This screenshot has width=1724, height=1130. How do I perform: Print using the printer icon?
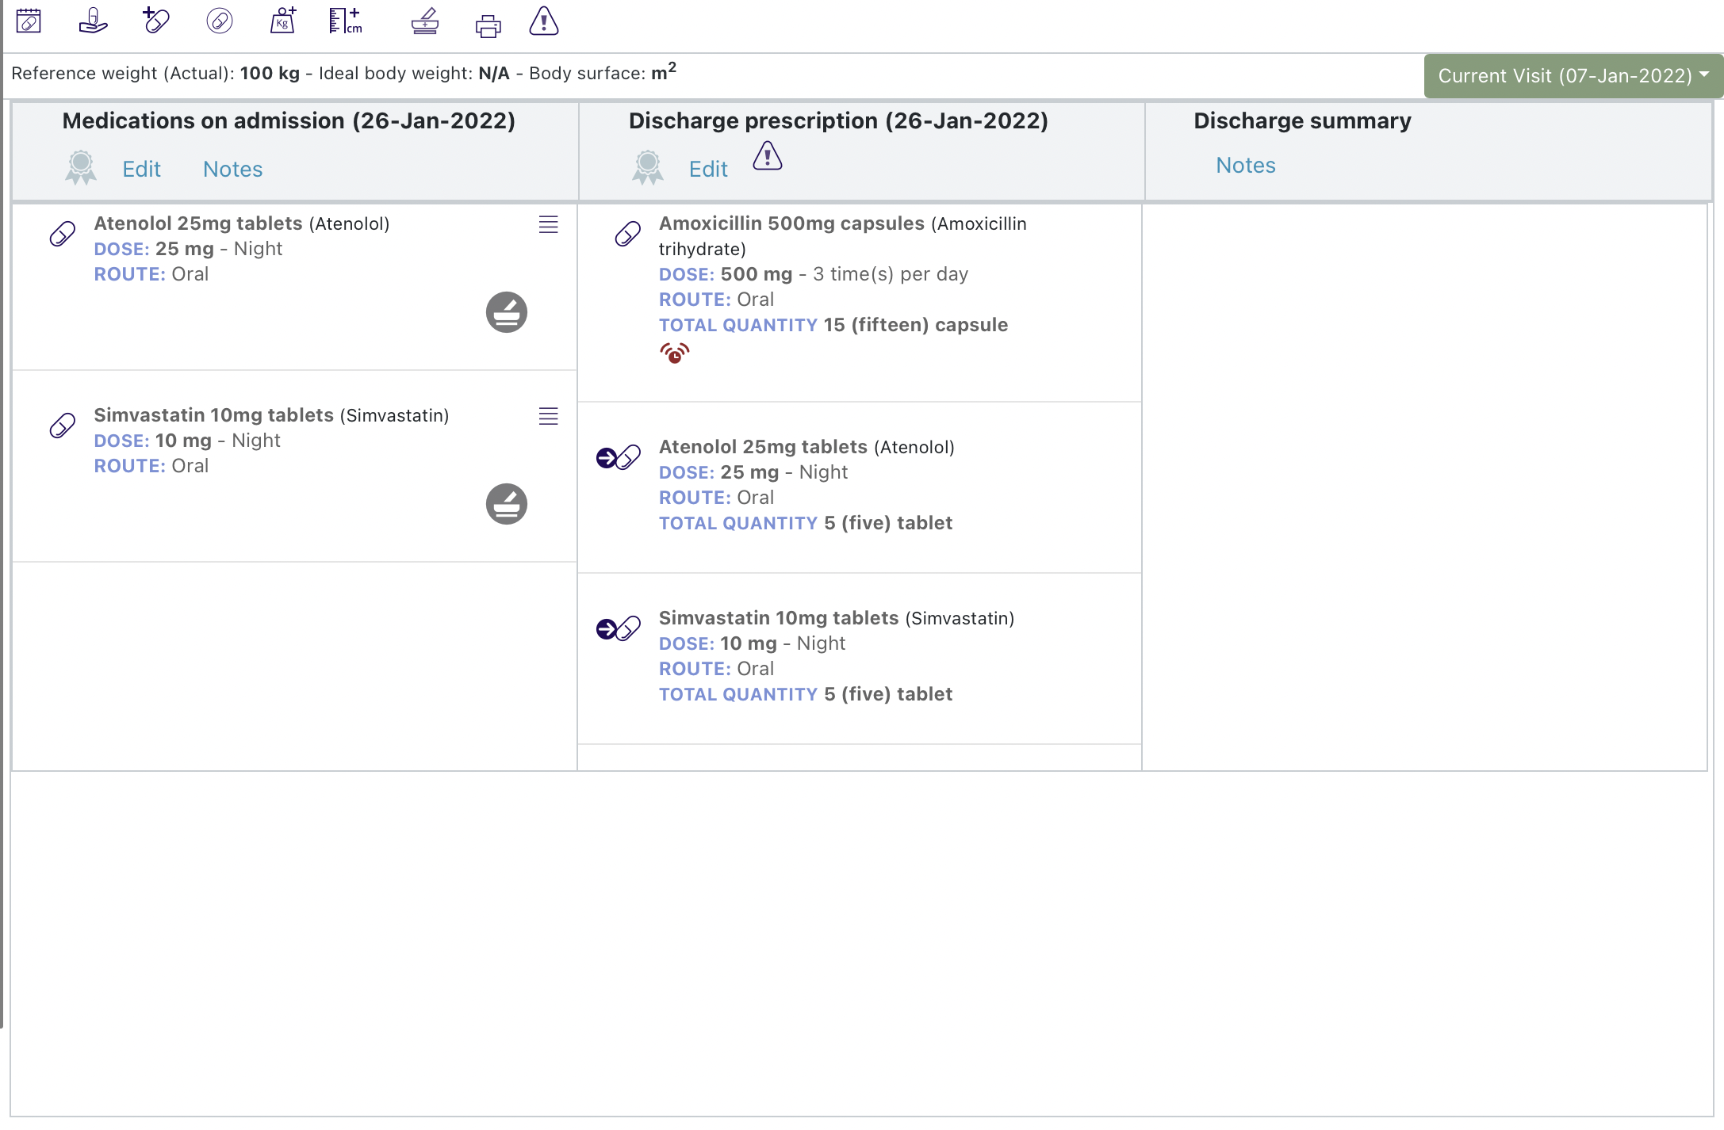[x=488, y=26]
